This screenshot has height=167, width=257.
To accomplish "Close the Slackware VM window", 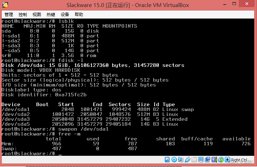I will pyautogui.click(x=247, y=4).
